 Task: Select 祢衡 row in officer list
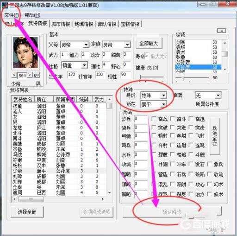pyautogui.click(x=59, y=160)
